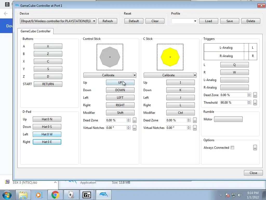
Task: Remap X button mapped to C
Action: click(x=48, y=61)
